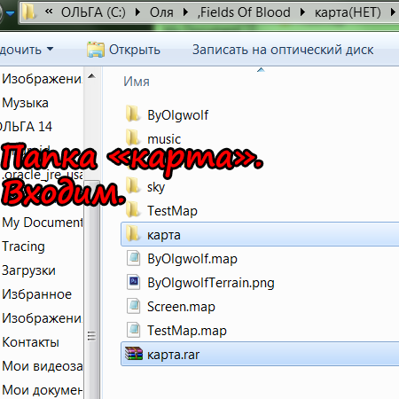Click the карта.rar archive icon
399x399 pixels.
tap(134, 354)
